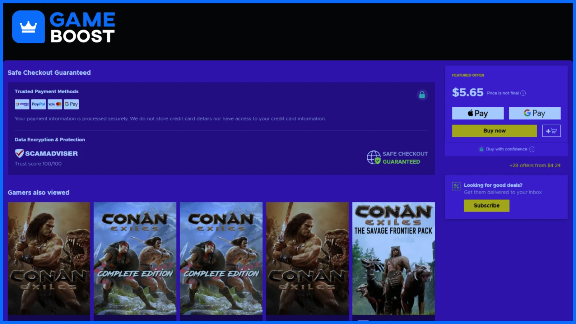Click the percent deals icon beside Looking for good deals

(x=456, y=186)
